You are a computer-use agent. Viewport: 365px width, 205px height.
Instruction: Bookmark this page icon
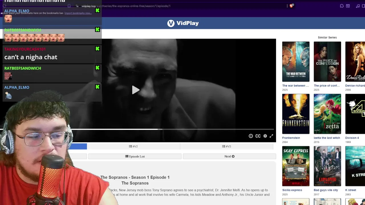pos(69,6)
